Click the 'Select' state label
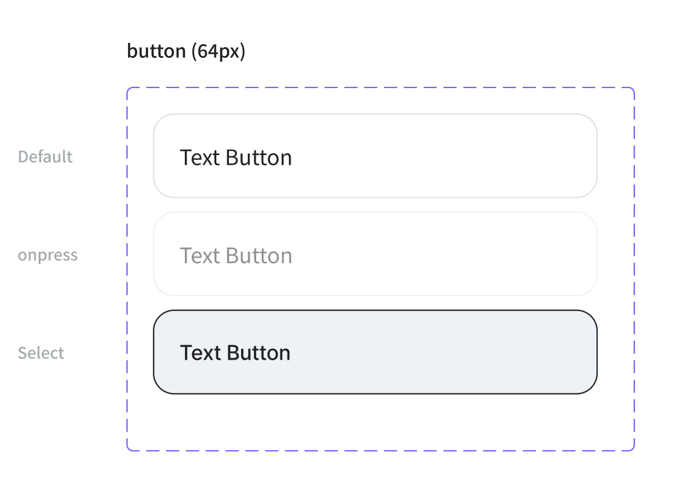The height and width of the screenshot is (490, 684). tap(40, 352)
